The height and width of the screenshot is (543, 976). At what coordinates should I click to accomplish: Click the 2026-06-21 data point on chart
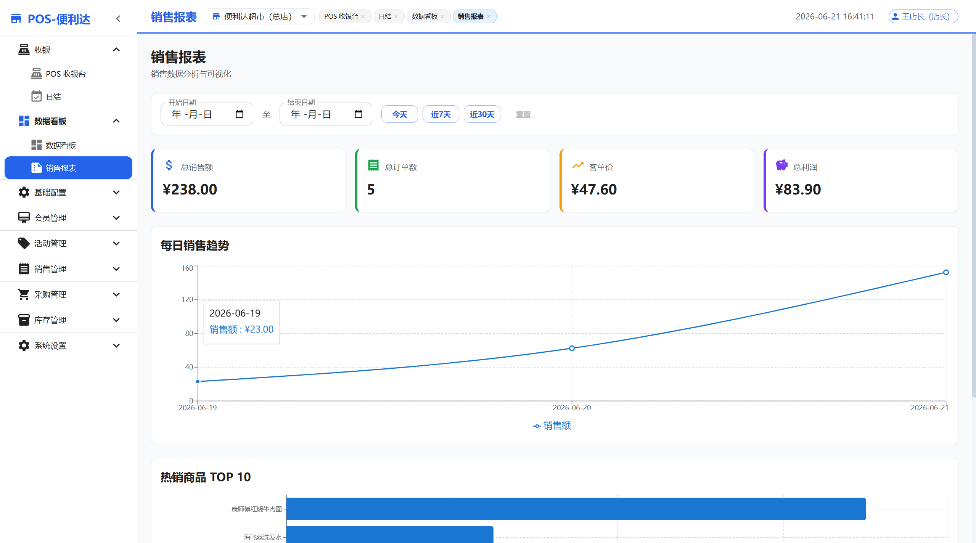(x=946, y=272)
